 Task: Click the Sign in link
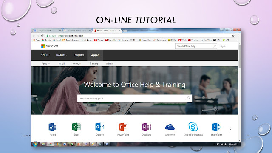click(223, 46)
